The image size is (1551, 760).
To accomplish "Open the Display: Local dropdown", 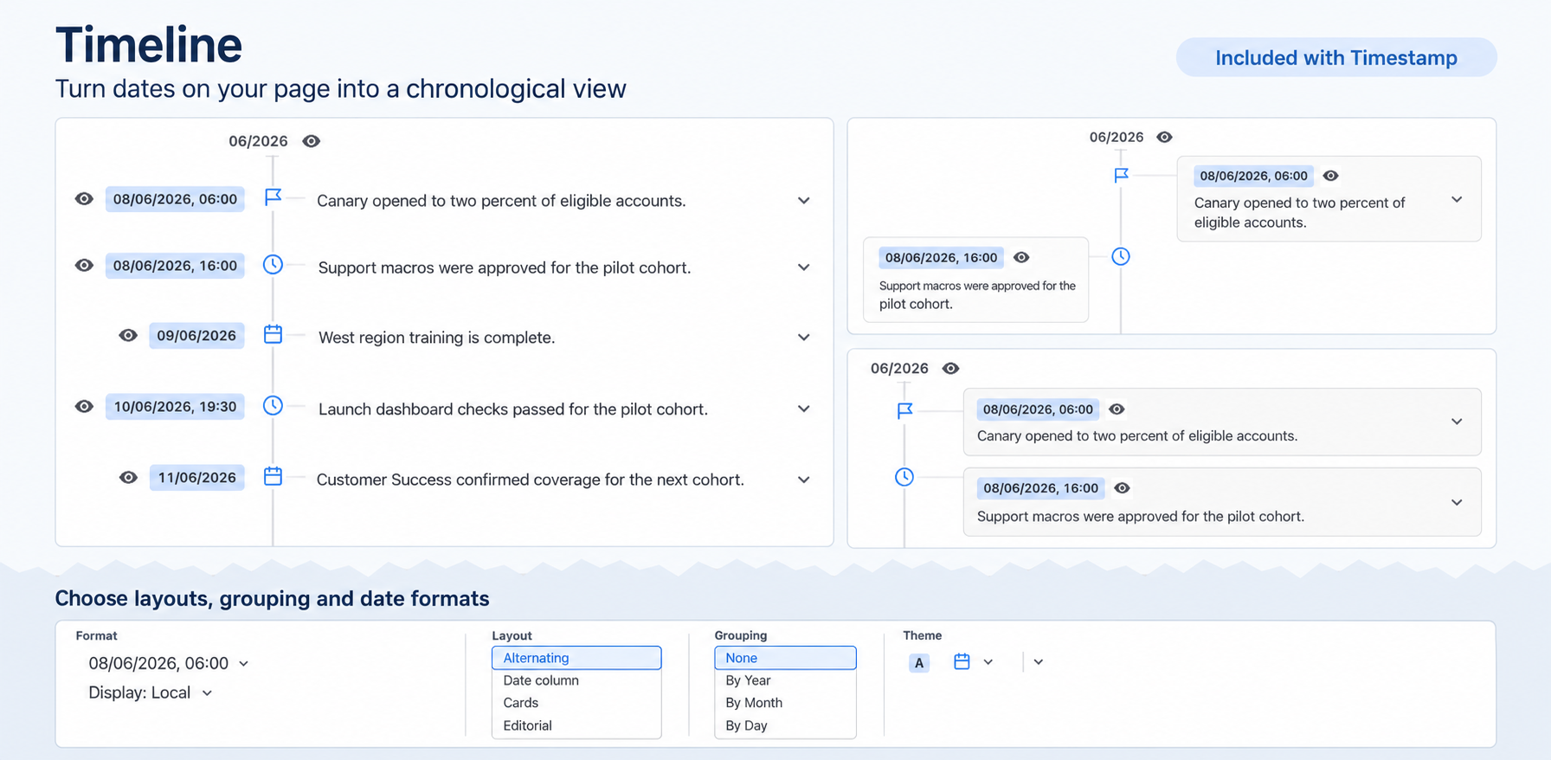I will click(151, 692).
